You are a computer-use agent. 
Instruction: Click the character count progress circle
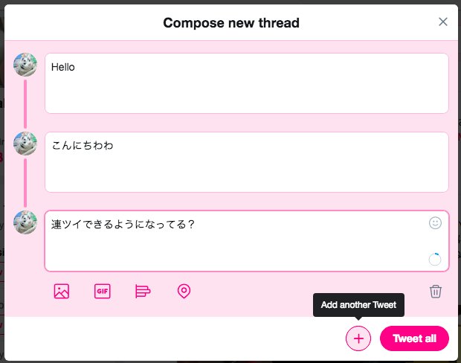click(435, 259)
